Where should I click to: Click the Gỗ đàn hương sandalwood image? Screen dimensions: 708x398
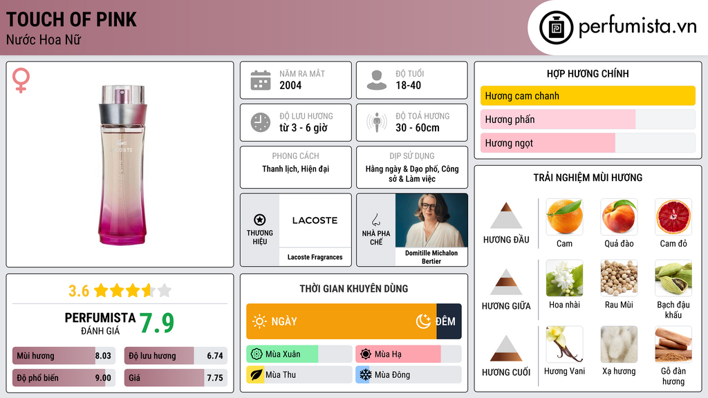[673, 344]
